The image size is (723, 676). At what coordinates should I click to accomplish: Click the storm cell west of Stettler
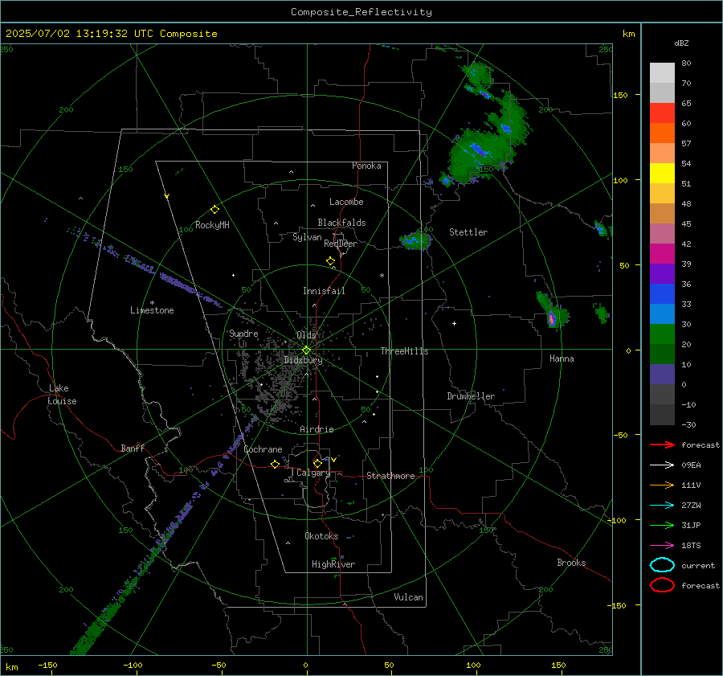coord(415,240)
